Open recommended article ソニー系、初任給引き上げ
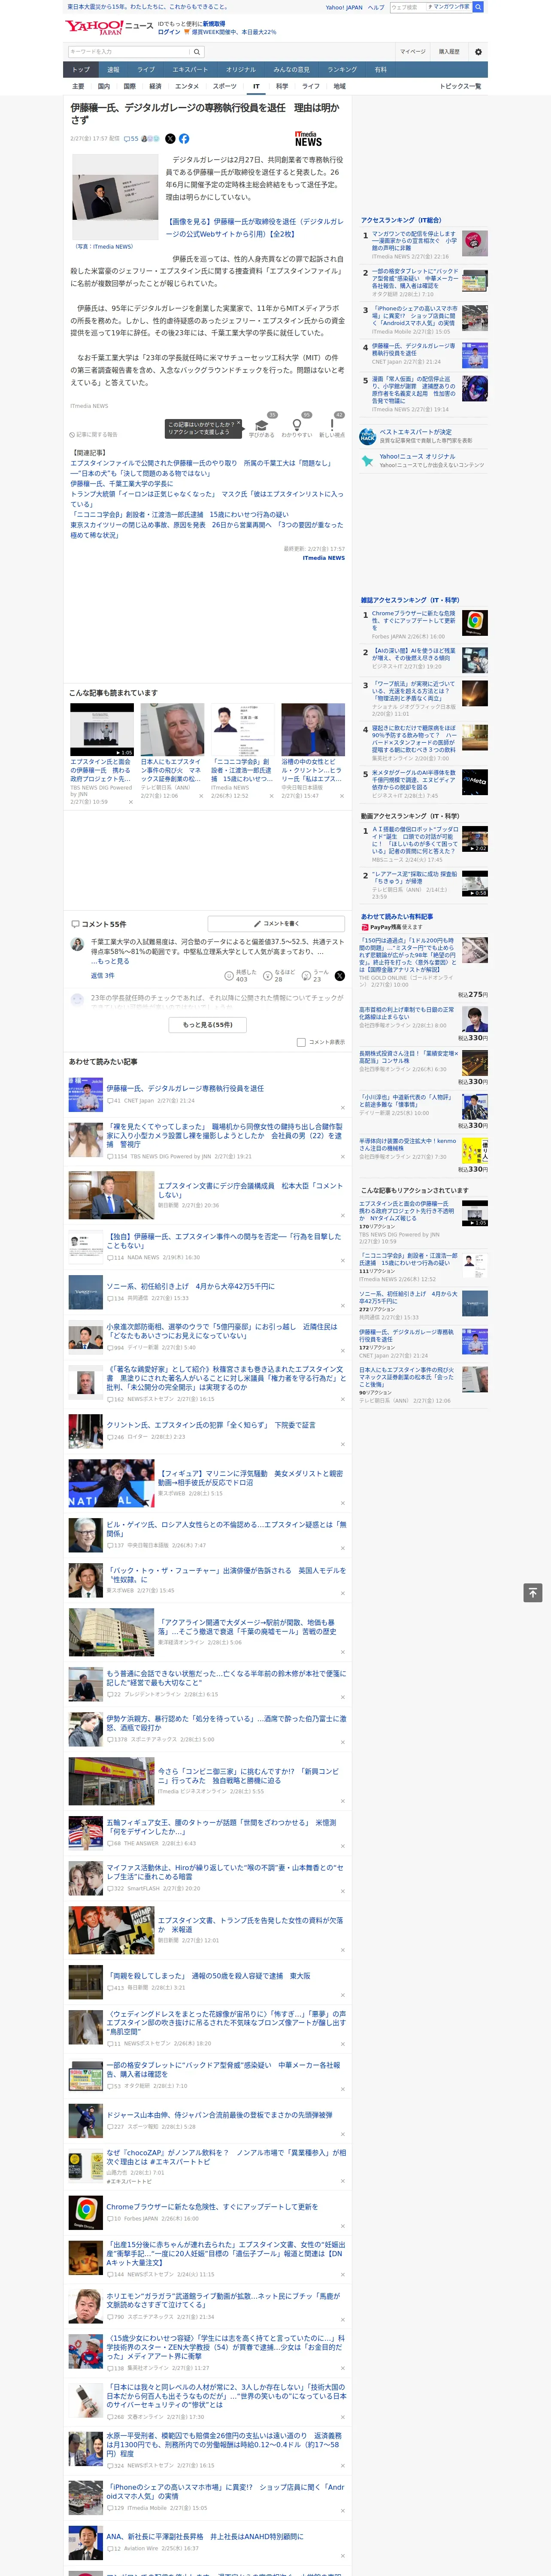551x2576 pixels. [x=190, y=1287]
